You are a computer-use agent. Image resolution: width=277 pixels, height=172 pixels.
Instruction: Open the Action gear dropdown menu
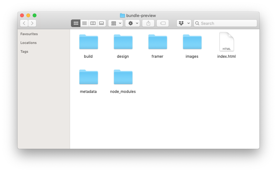133,23
